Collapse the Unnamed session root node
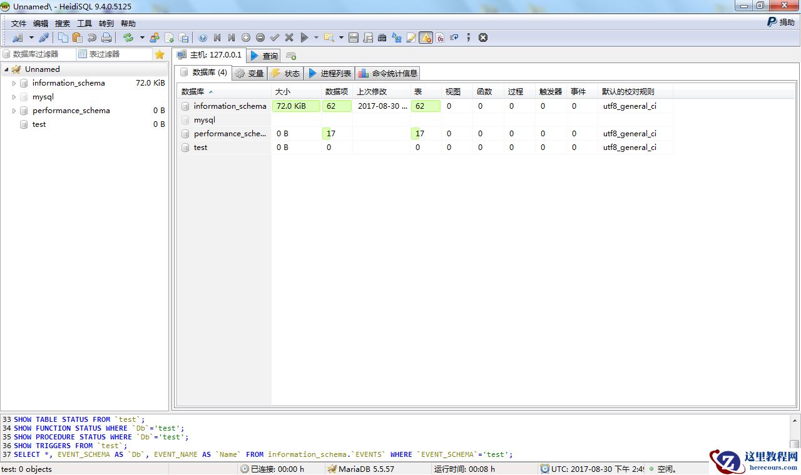Image resolution: width=801 pixels, height=475 pixels. tap(6, 69)
